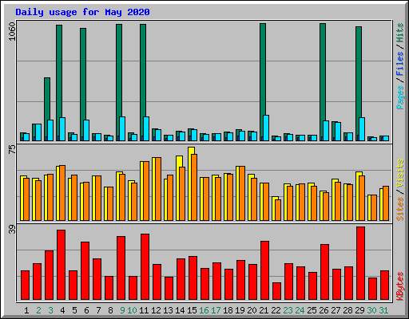
Task: Click the 'Files' legend label
Action: tap(399, 64)
